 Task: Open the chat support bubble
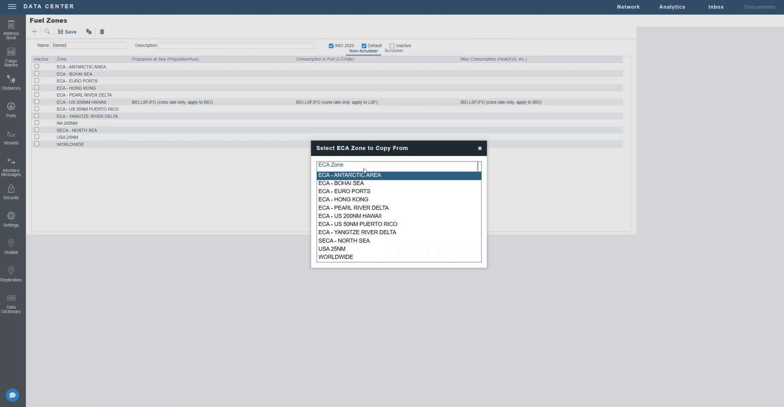12,395
